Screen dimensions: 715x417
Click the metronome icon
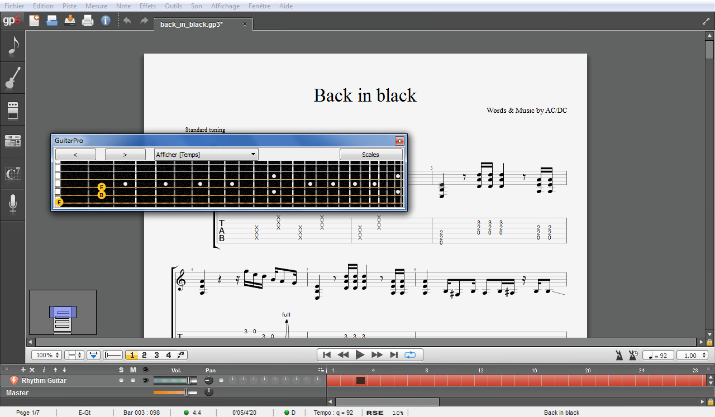pyautogui.click(x=619, y=355)
